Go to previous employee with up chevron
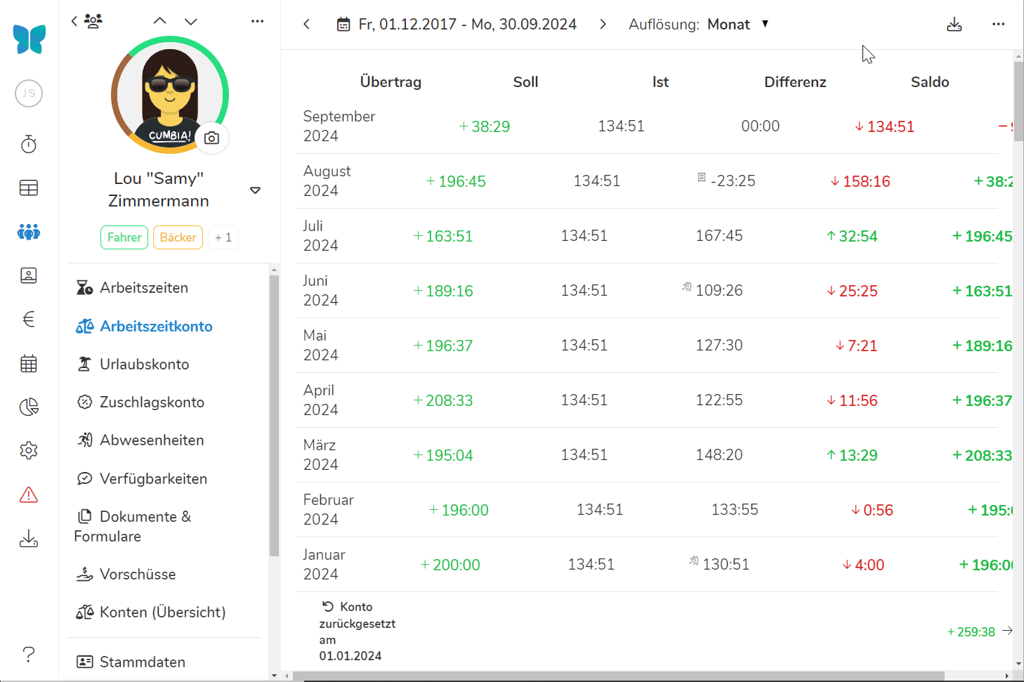This screenshot has height=682, width=1024. pyautogui.click(x=160, y=21)
